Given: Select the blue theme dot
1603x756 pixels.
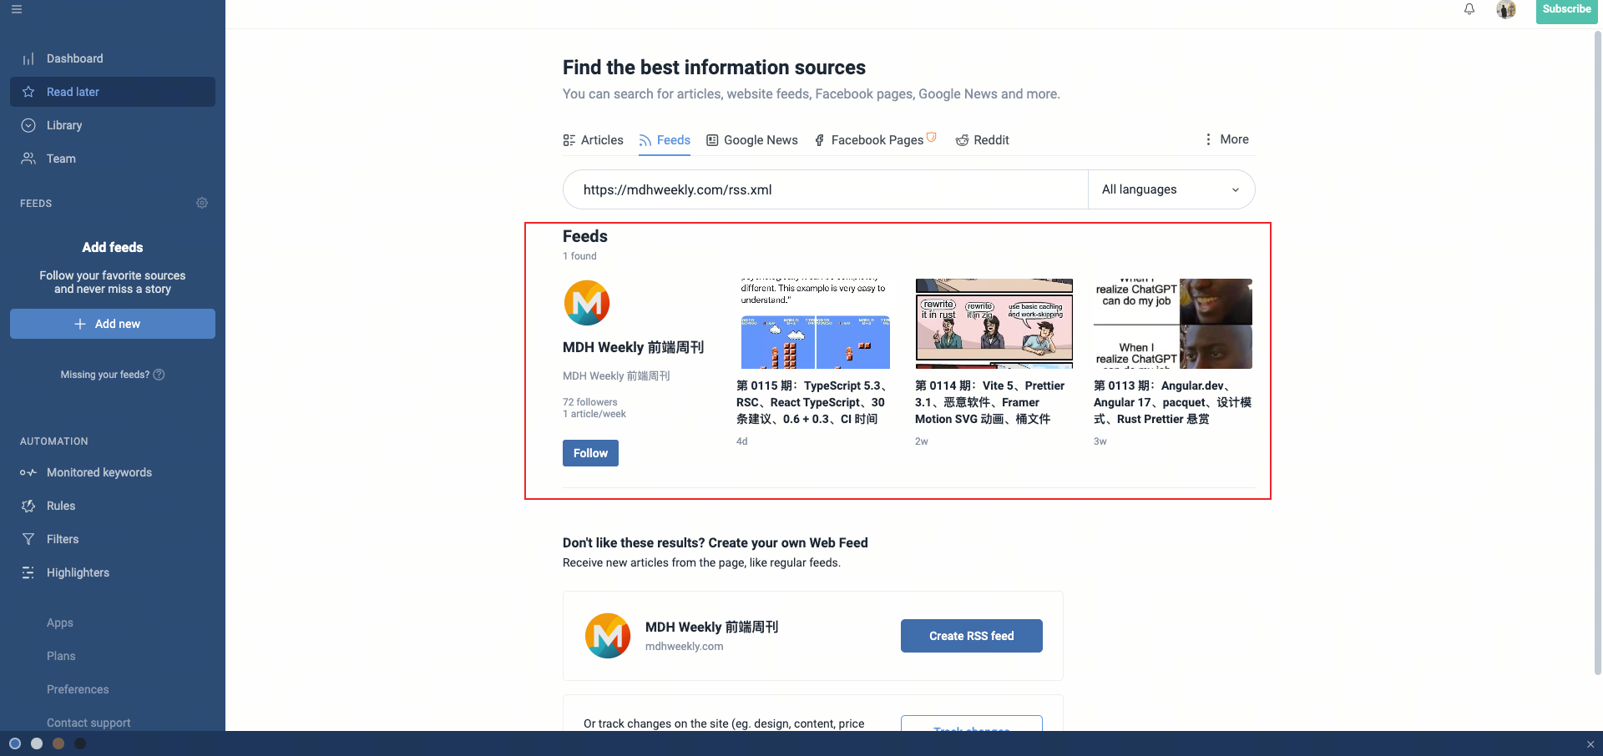Looking at the screenshot, I should [15, 743].
